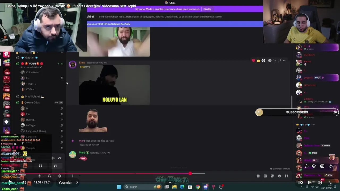Add eyes reaction on Emre's message
Image resolution: width=340 pixels, height=191 pixels.
[263, 60]
